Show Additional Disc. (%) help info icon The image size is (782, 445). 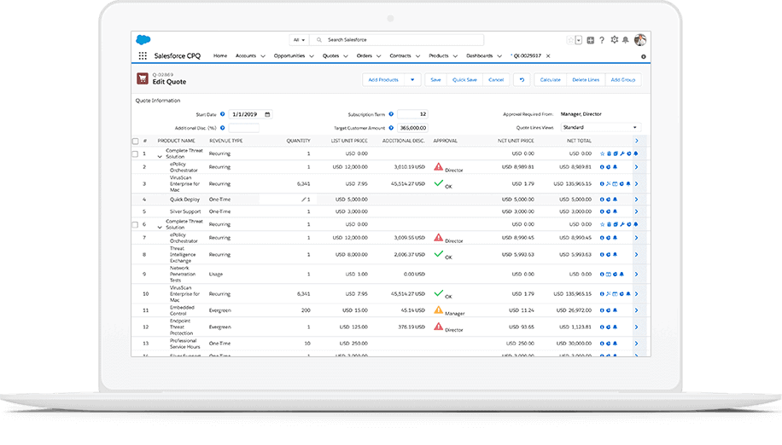click(223, 128)
